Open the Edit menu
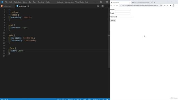 (11, 2)
